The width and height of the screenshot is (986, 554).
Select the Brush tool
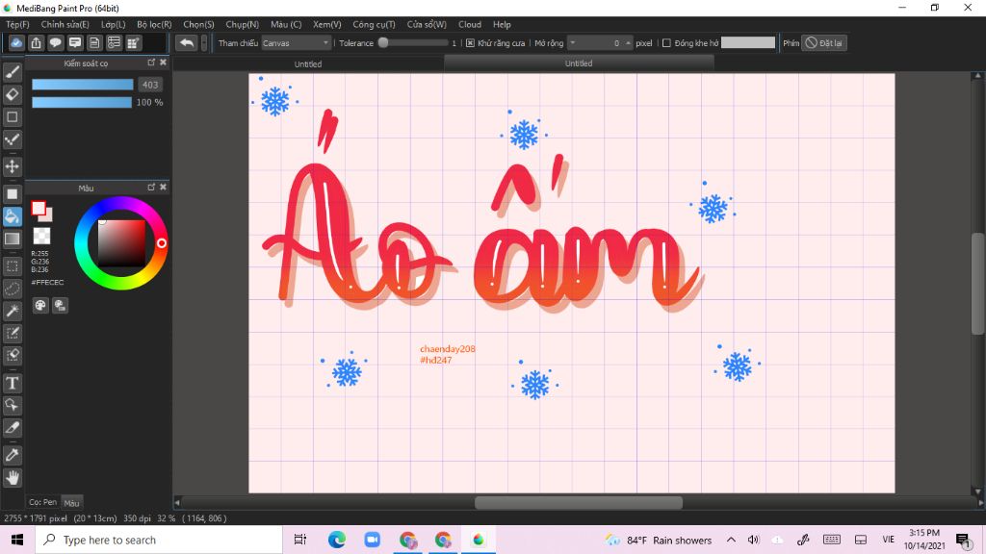pyautogui.click(x=12, y=72)
